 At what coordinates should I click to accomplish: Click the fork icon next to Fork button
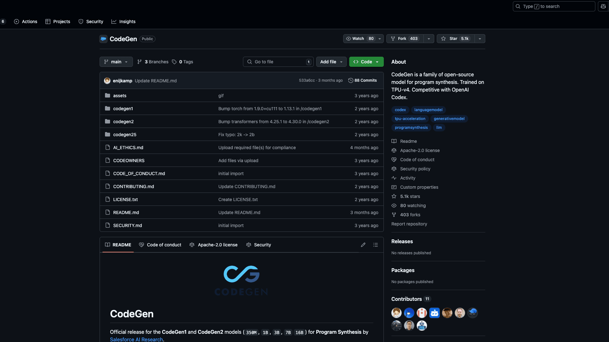pyautogui.click(x=393, y=38)
